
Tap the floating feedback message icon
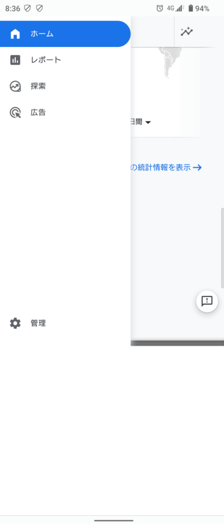pos(207,301)
